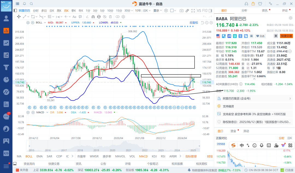Open the game controller sidebar icon

coord(6,141)
